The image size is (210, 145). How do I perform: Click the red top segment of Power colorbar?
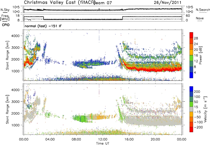pyautogui.click(x=191, y=35)
